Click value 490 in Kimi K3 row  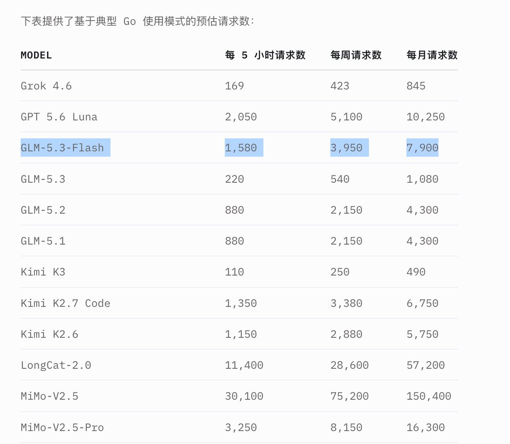coord(416,272)
